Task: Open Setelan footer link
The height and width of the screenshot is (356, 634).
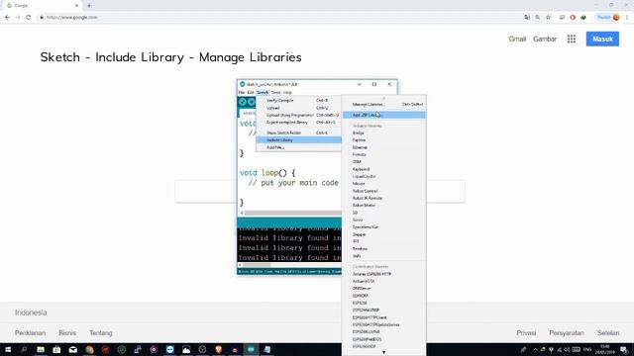Action: [608, 333]
